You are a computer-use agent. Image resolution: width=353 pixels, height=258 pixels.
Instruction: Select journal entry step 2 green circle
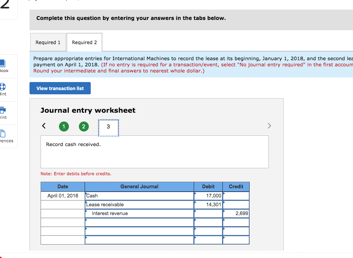(x=84, y=126)
